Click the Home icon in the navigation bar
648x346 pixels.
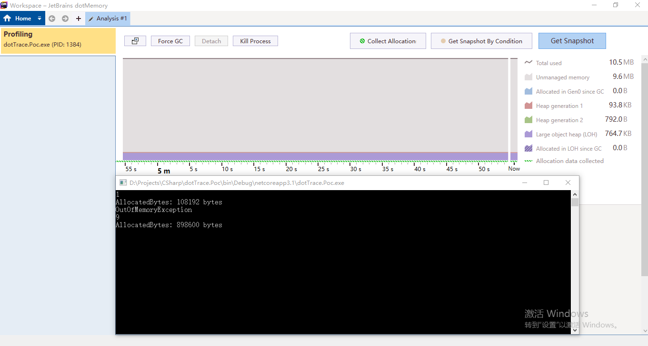(x=8, y=18)
